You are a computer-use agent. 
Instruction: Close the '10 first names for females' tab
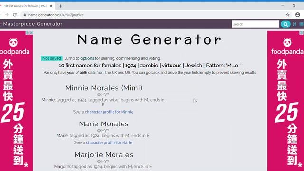pyautogui.click(x=51, y=6)
